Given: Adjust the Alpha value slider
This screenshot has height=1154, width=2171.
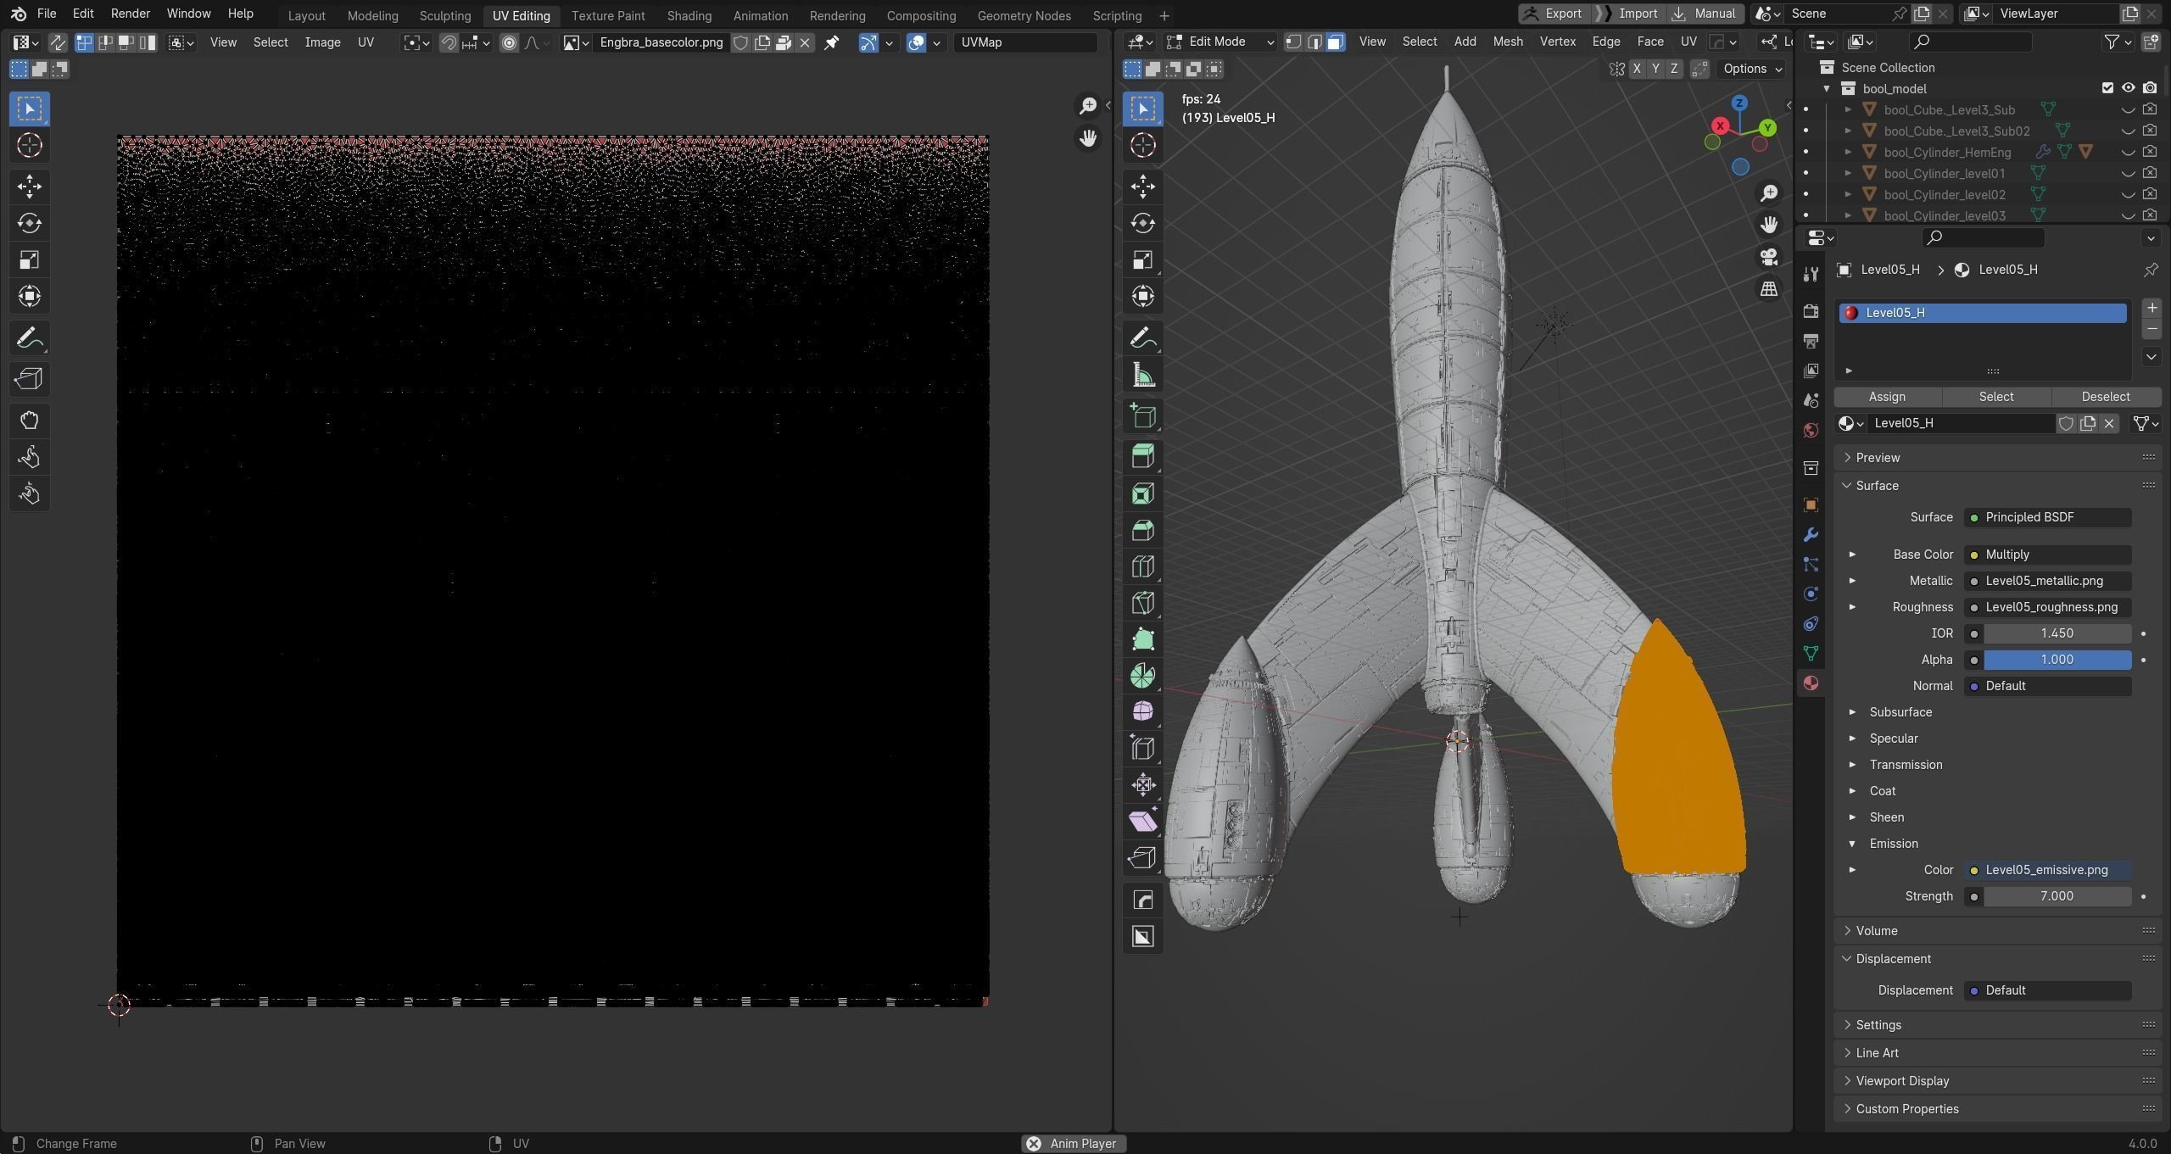Looking at the screenshot, I should tap(2057, 660).
